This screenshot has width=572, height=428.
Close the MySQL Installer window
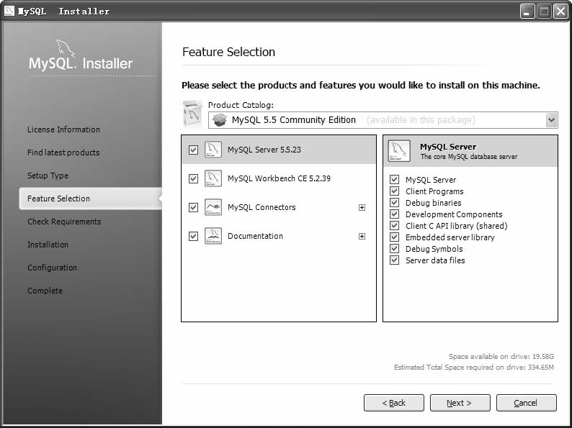coord(560,12)
